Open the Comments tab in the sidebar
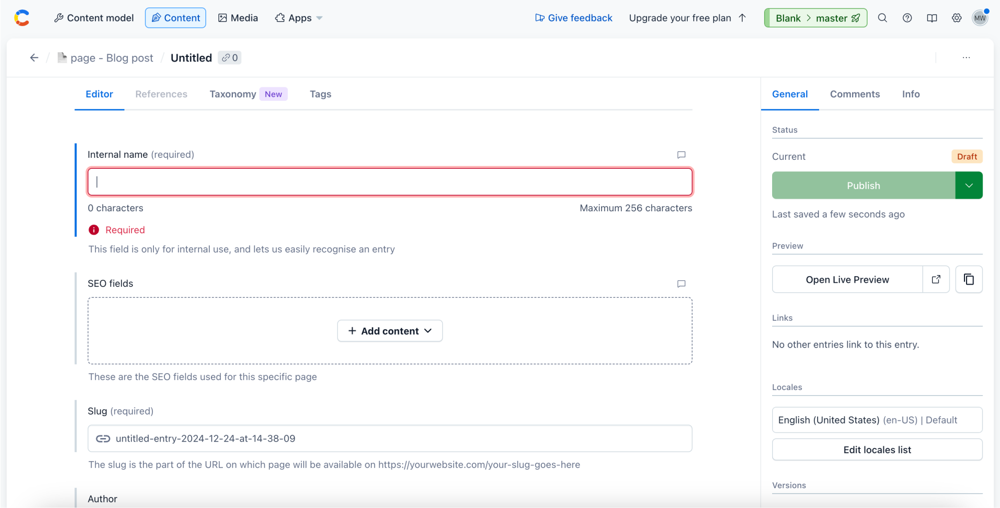1000x508 pixels. [855, 94]
